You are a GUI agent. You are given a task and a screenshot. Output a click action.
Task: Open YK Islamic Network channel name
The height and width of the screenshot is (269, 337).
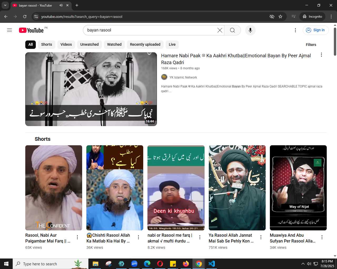(183, 77)
